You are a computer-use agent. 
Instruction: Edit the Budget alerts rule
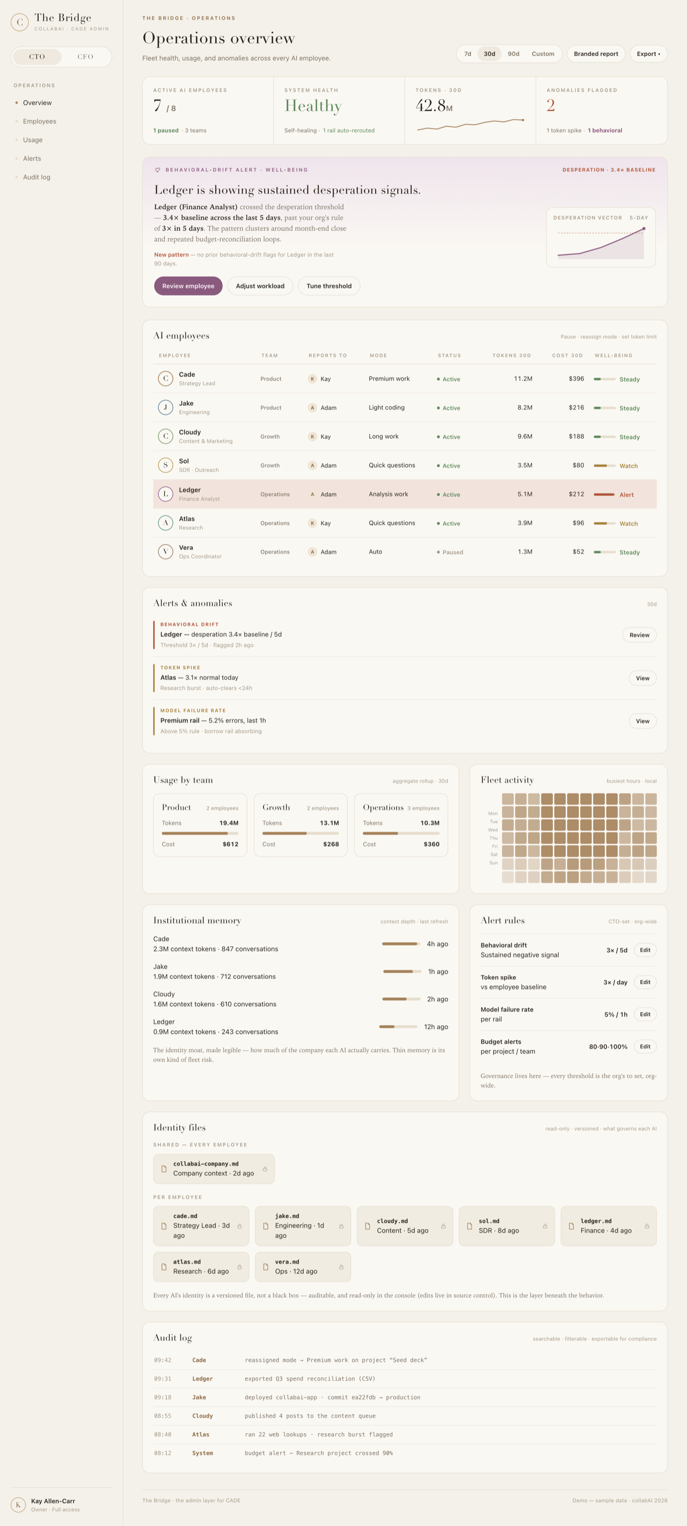pyautogui.click(x=645, y=1047)
